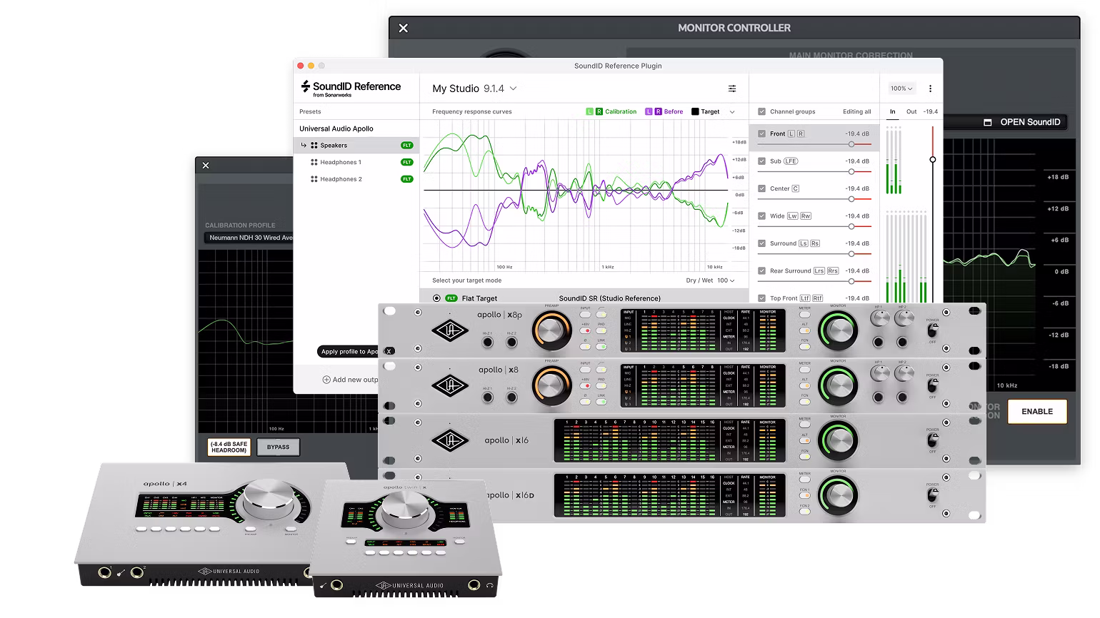Uncheck the Front channel group checkbox

click(x=761, y=133)
